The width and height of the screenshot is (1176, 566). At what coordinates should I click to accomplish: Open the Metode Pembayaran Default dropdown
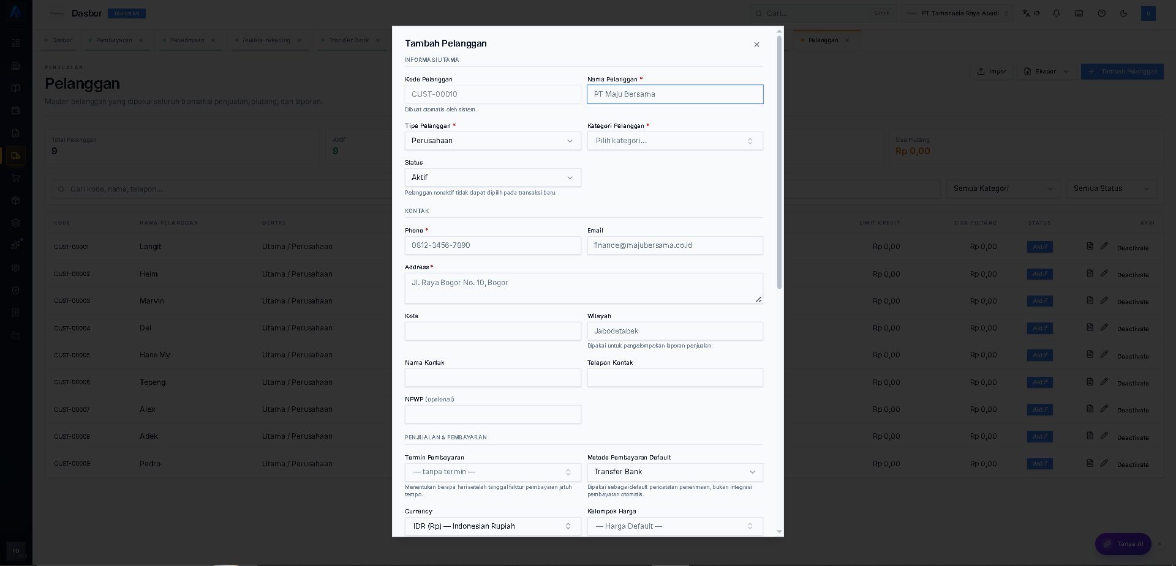coord(675,472)
